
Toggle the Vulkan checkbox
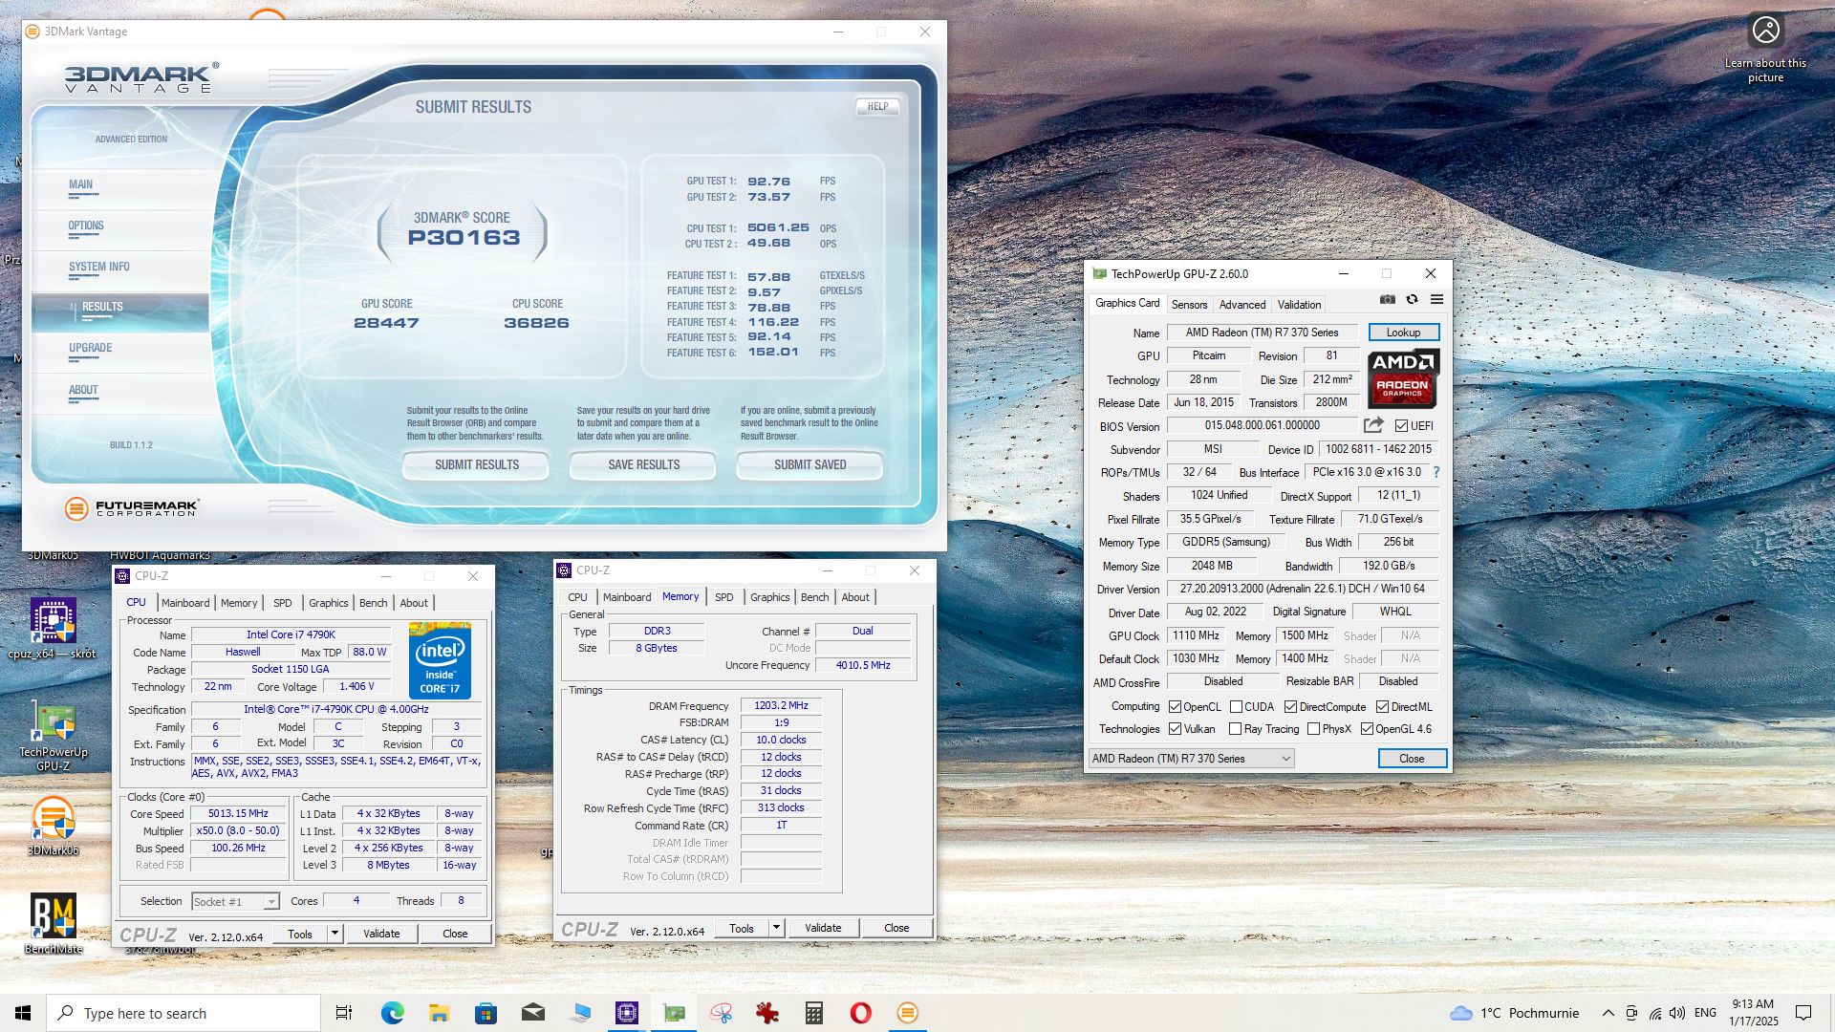(x=1176, y=729)
